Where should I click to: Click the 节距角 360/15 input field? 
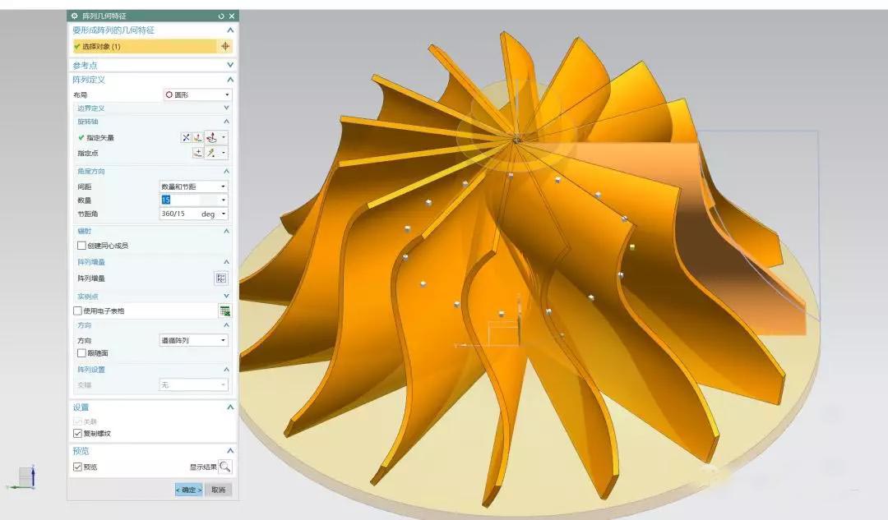coord(179,214)
